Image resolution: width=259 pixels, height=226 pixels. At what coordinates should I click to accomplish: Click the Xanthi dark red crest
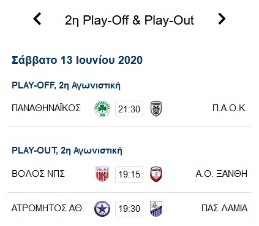tap(156, 174)
